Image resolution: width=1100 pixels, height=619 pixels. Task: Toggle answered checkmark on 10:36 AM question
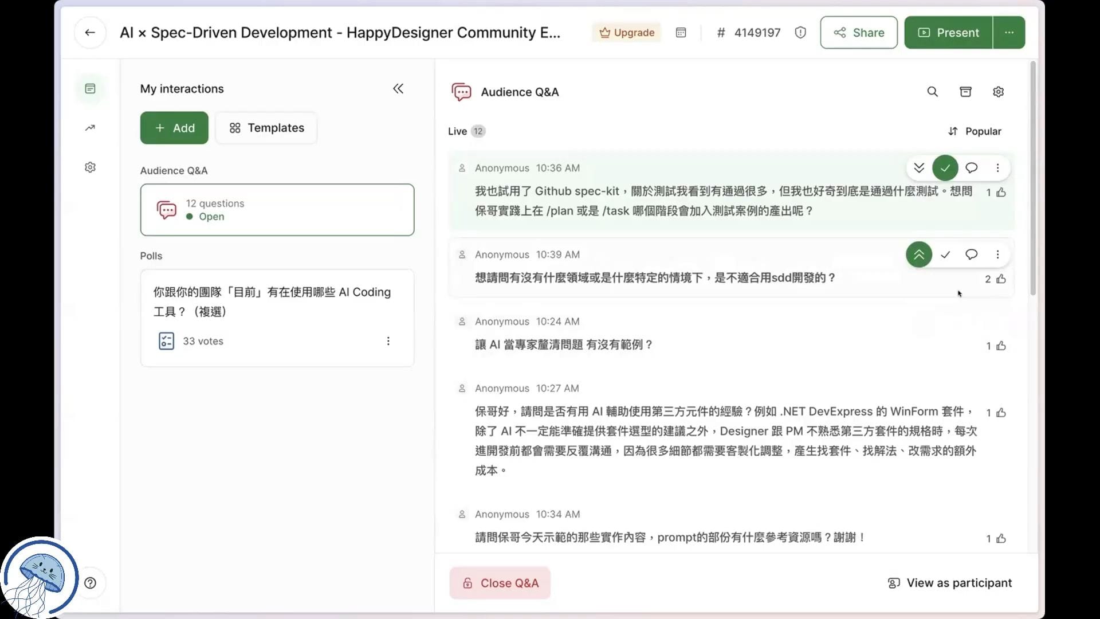coord(945,168)
